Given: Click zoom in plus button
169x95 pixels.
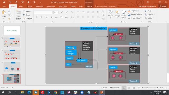Looking at the screenshot, I should pyautogui.click(x=157, y=88).
